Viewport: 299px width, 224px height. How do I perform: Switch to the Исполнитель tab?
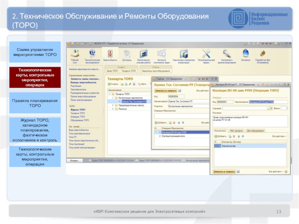(x=220, y=131)
